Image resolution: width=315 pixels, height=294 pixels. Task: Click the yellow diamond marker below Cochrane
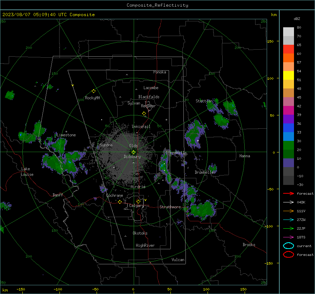[120, 202]
